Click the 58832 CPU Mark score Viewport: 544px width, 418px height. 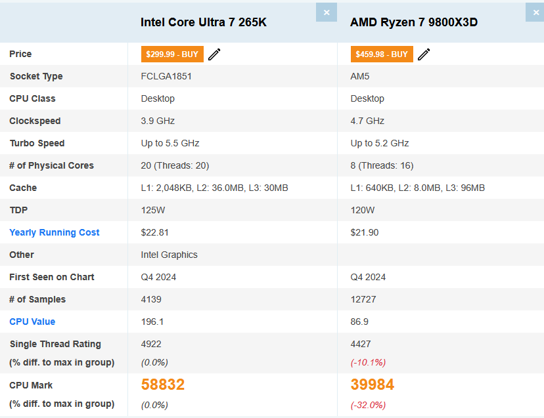coord(163,385)
